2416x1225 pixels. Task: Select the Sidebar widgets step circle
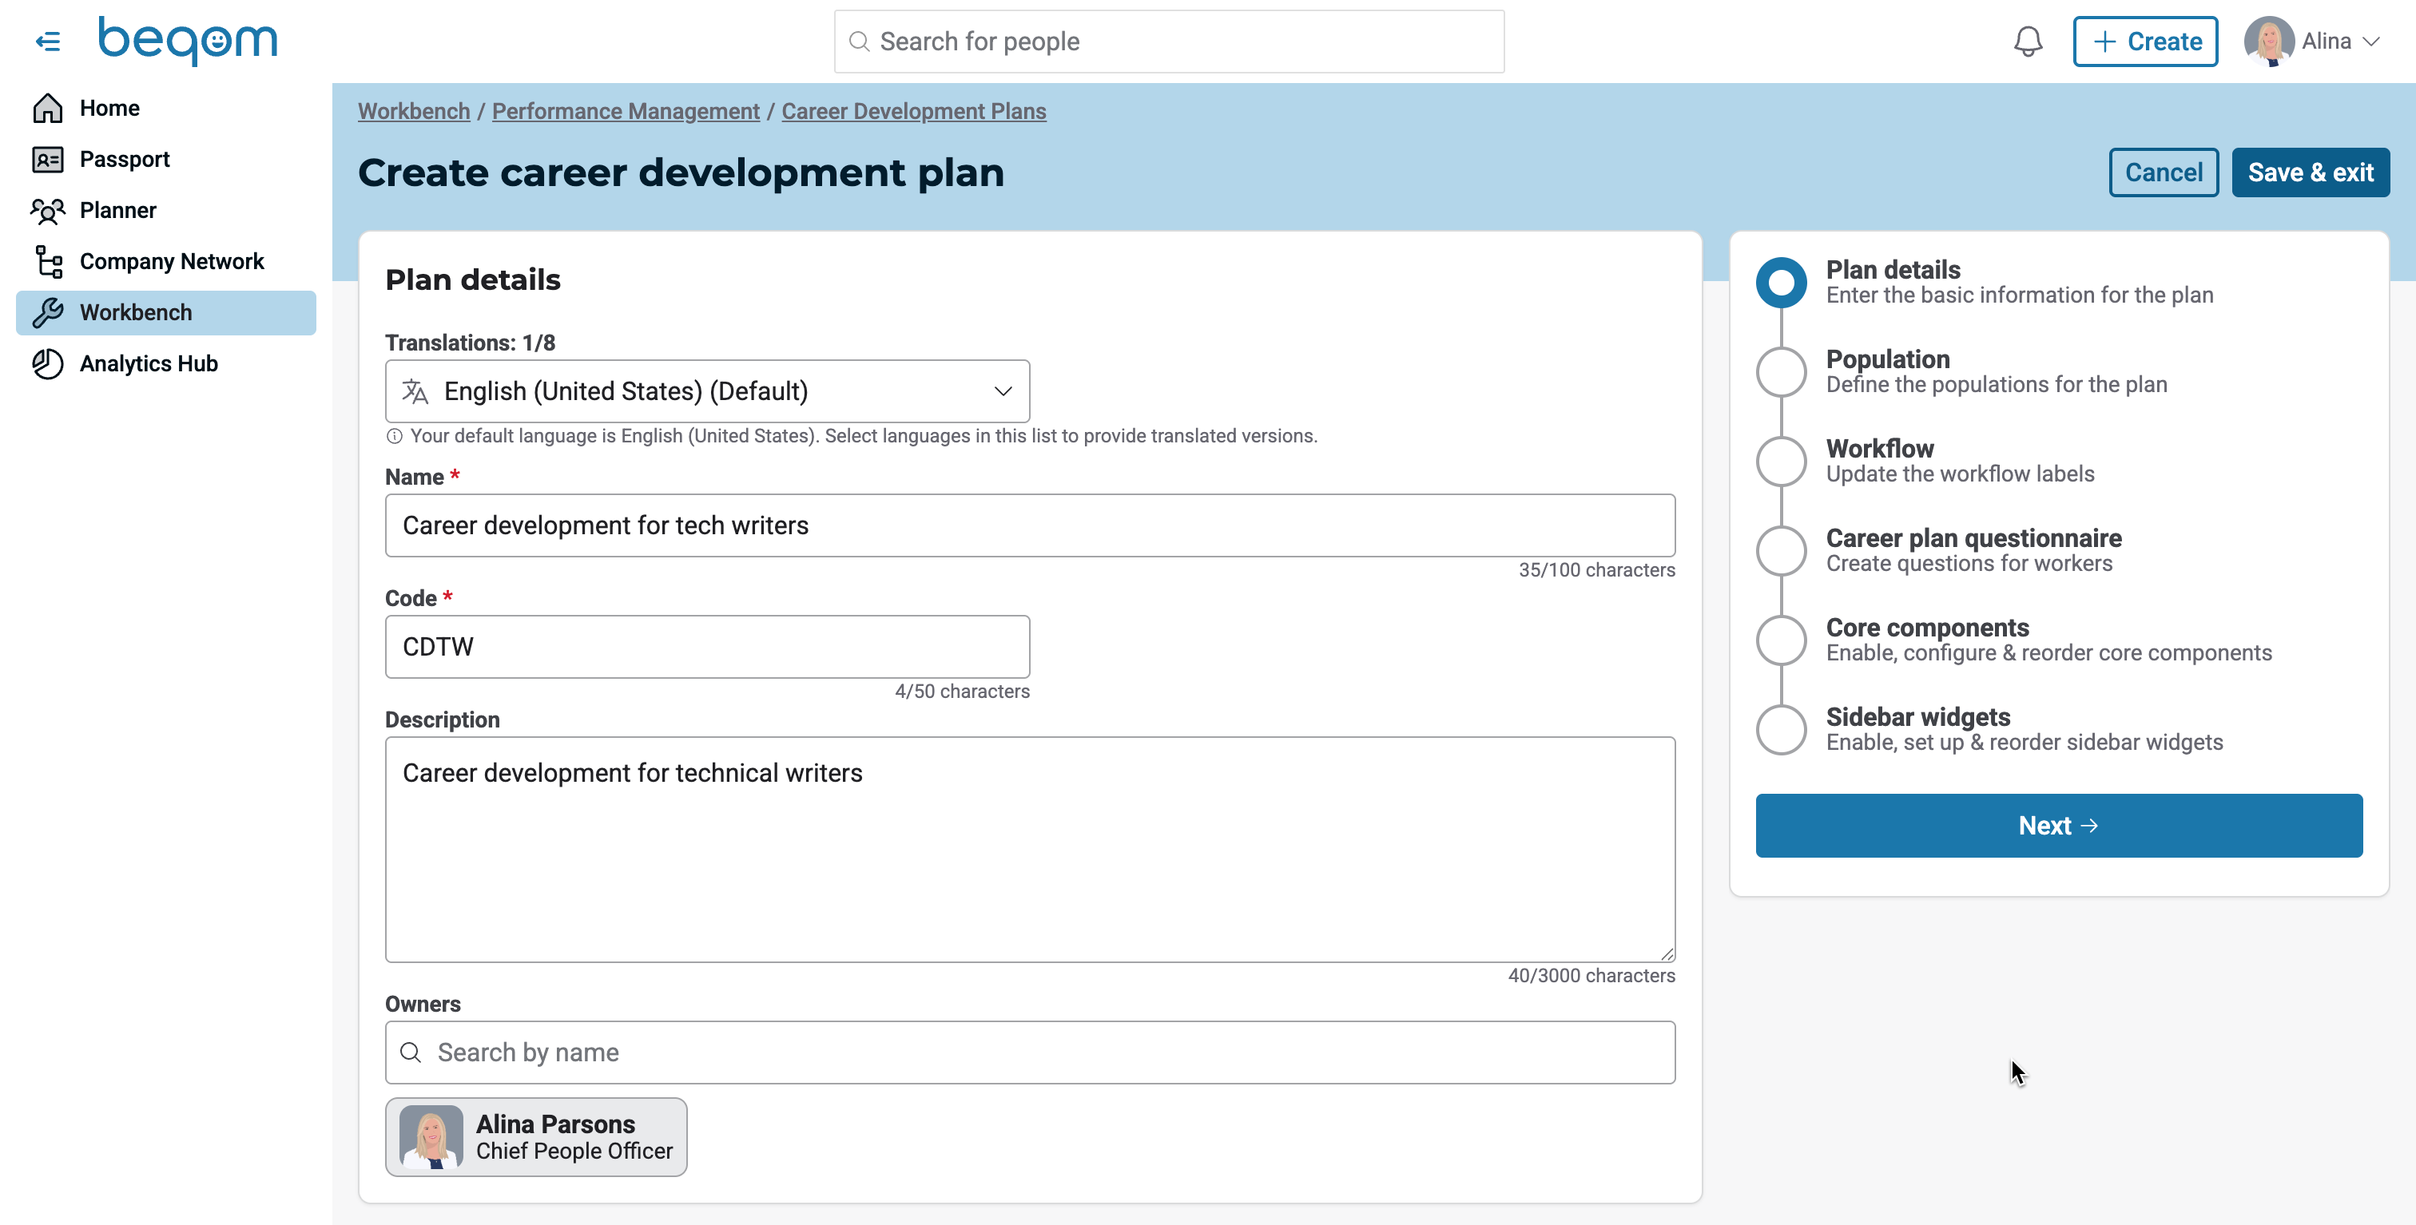[x=1781, y=729]
